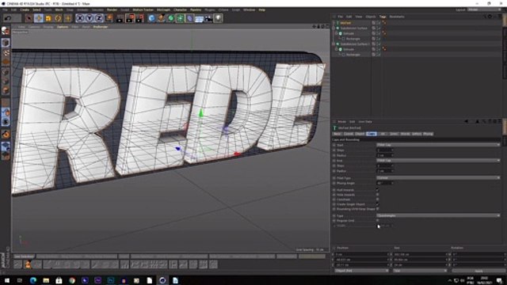
Task: Open the Render menu
Action: coord(112,10)
